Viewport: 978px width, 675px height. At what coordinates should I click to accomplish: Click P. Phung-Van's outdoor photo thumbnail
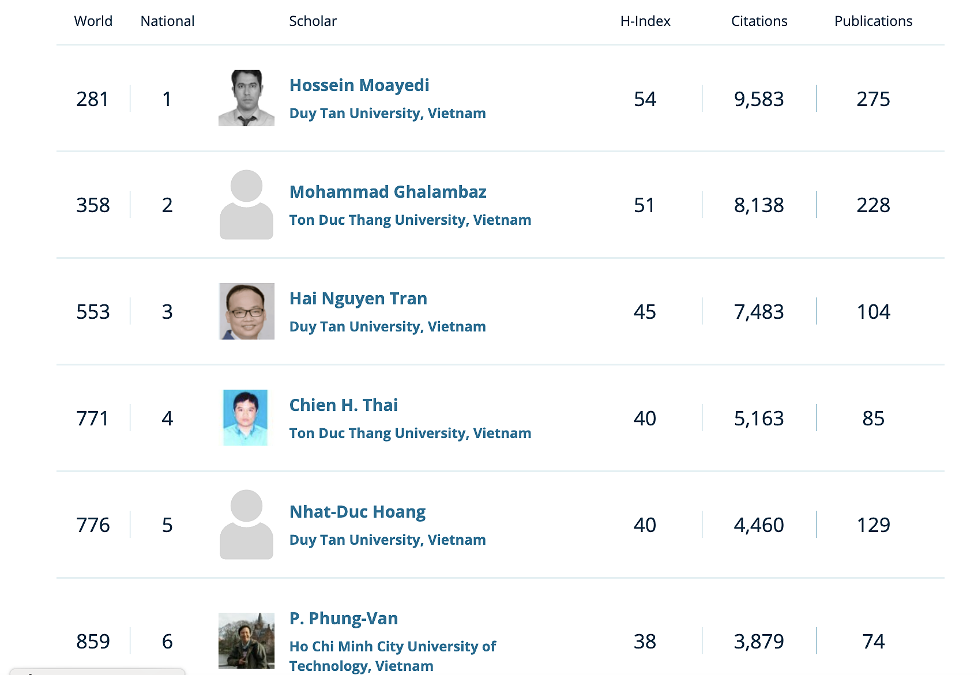(x=246, y=640)
